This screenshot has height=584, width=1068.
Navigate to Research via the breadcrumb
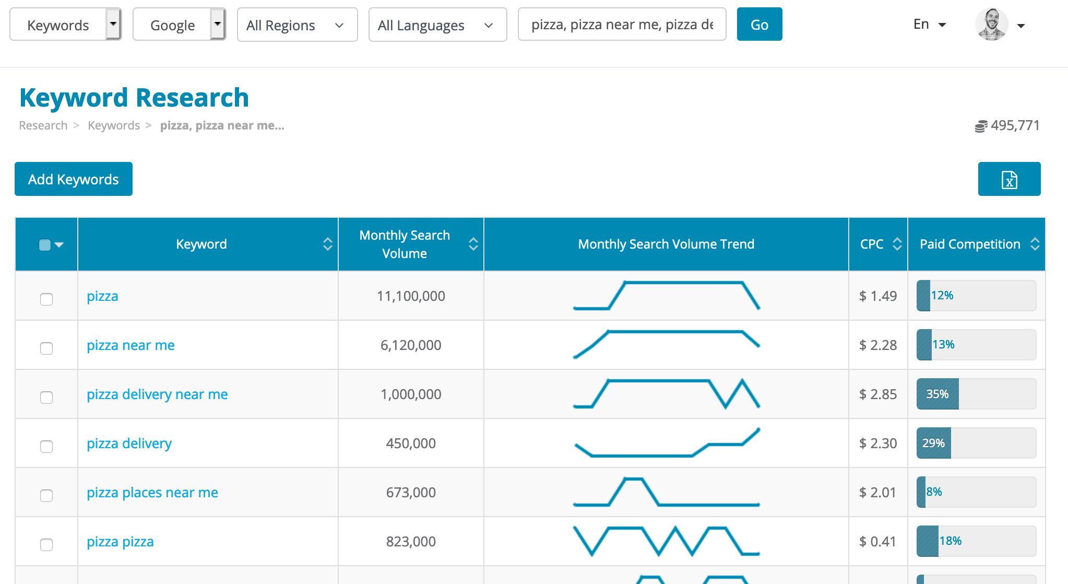coord(42,125)
